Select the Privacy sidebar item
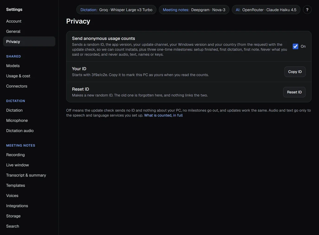 coord(29,41)
